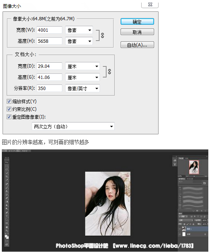This screenshot has width=212, height=252.
Task: Switch to the Brush Presets tab
Action: tap(182, 179)
